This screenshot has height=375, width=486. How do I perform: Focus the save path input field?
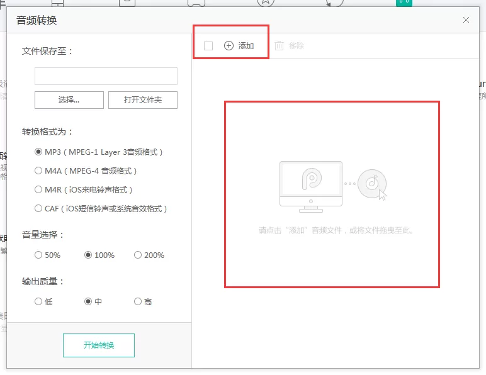pyautogui.click(x=106, y=76)
